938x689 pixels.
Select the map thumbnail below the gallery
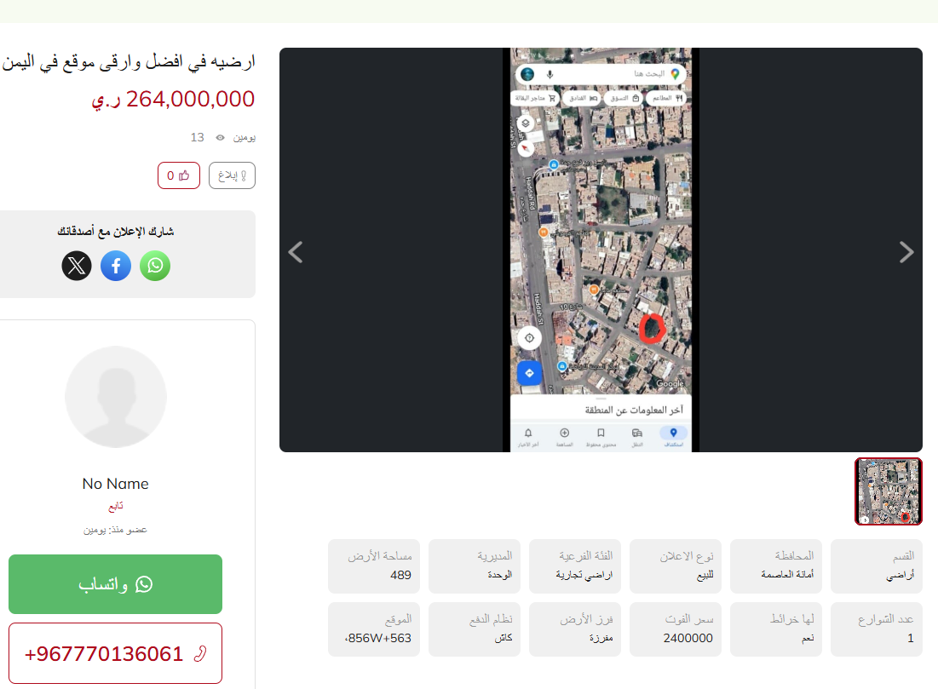(x=889, y=491)
